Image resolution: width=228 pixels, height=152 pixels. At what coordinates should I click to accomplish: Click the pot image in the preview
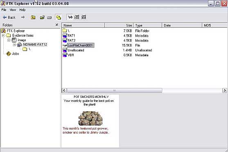[90, 118]
